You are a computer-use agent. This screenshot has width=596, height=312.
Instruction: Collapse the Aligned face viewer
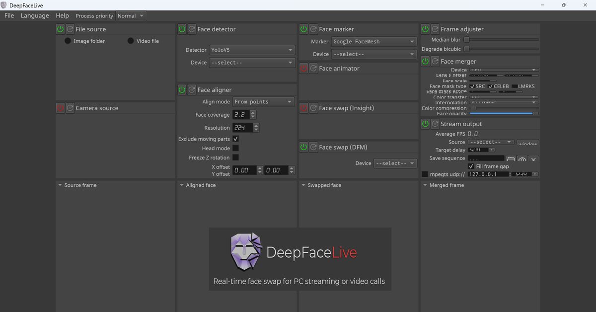click(x=181, y=185)
